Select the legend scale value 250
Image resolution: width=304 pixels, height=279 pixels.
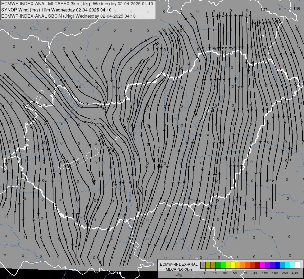pyautogui.click(x=285, y=273)
